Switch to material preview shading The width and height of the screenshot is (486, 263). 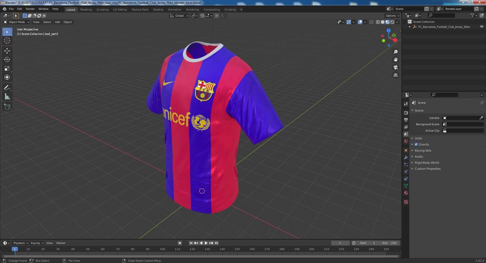[x=387, y=22]
